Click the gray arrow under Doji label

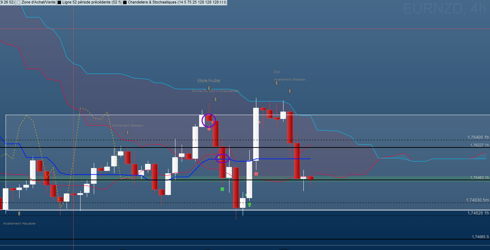tap(277, 83)
